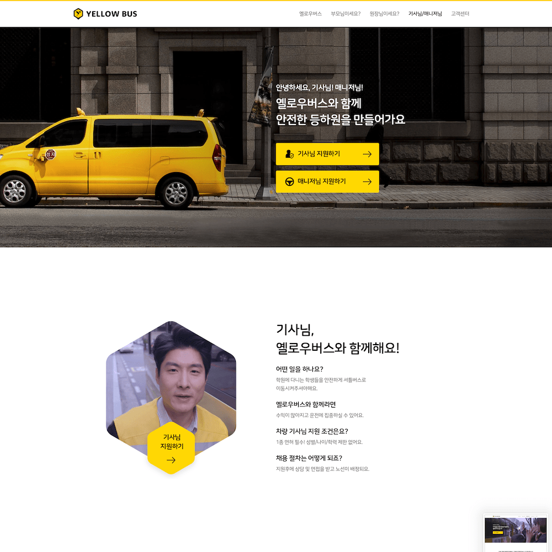Click the YELLOW BUS brand text
Image resolution: width=552 pixels, height=552 pixels.
(112, 14)
